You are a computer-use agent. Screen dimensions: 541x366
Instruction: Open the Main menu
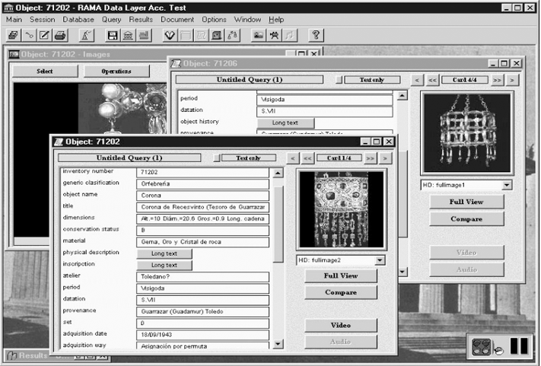[14, 20]
